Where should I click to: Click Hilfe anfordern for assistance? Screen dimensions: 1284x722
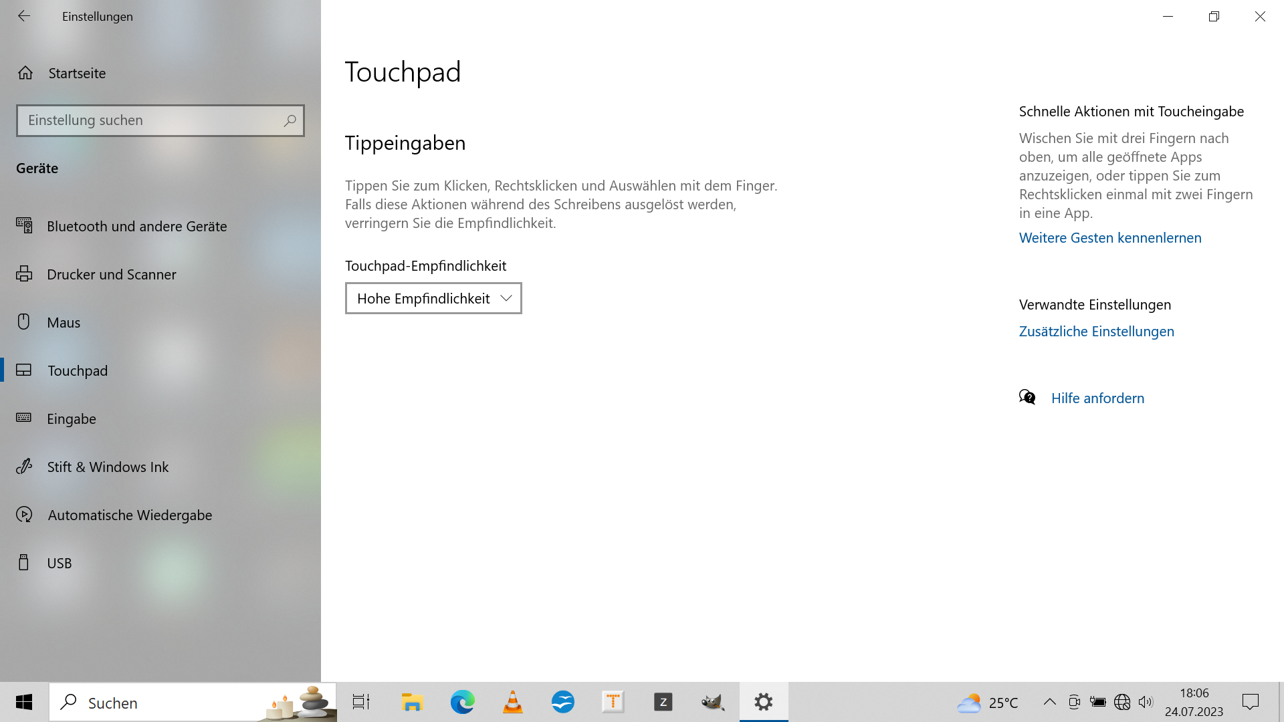tap(1097, 398)
